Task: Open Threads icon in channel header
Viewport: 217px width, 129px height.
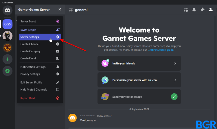Action: point(186,10)
